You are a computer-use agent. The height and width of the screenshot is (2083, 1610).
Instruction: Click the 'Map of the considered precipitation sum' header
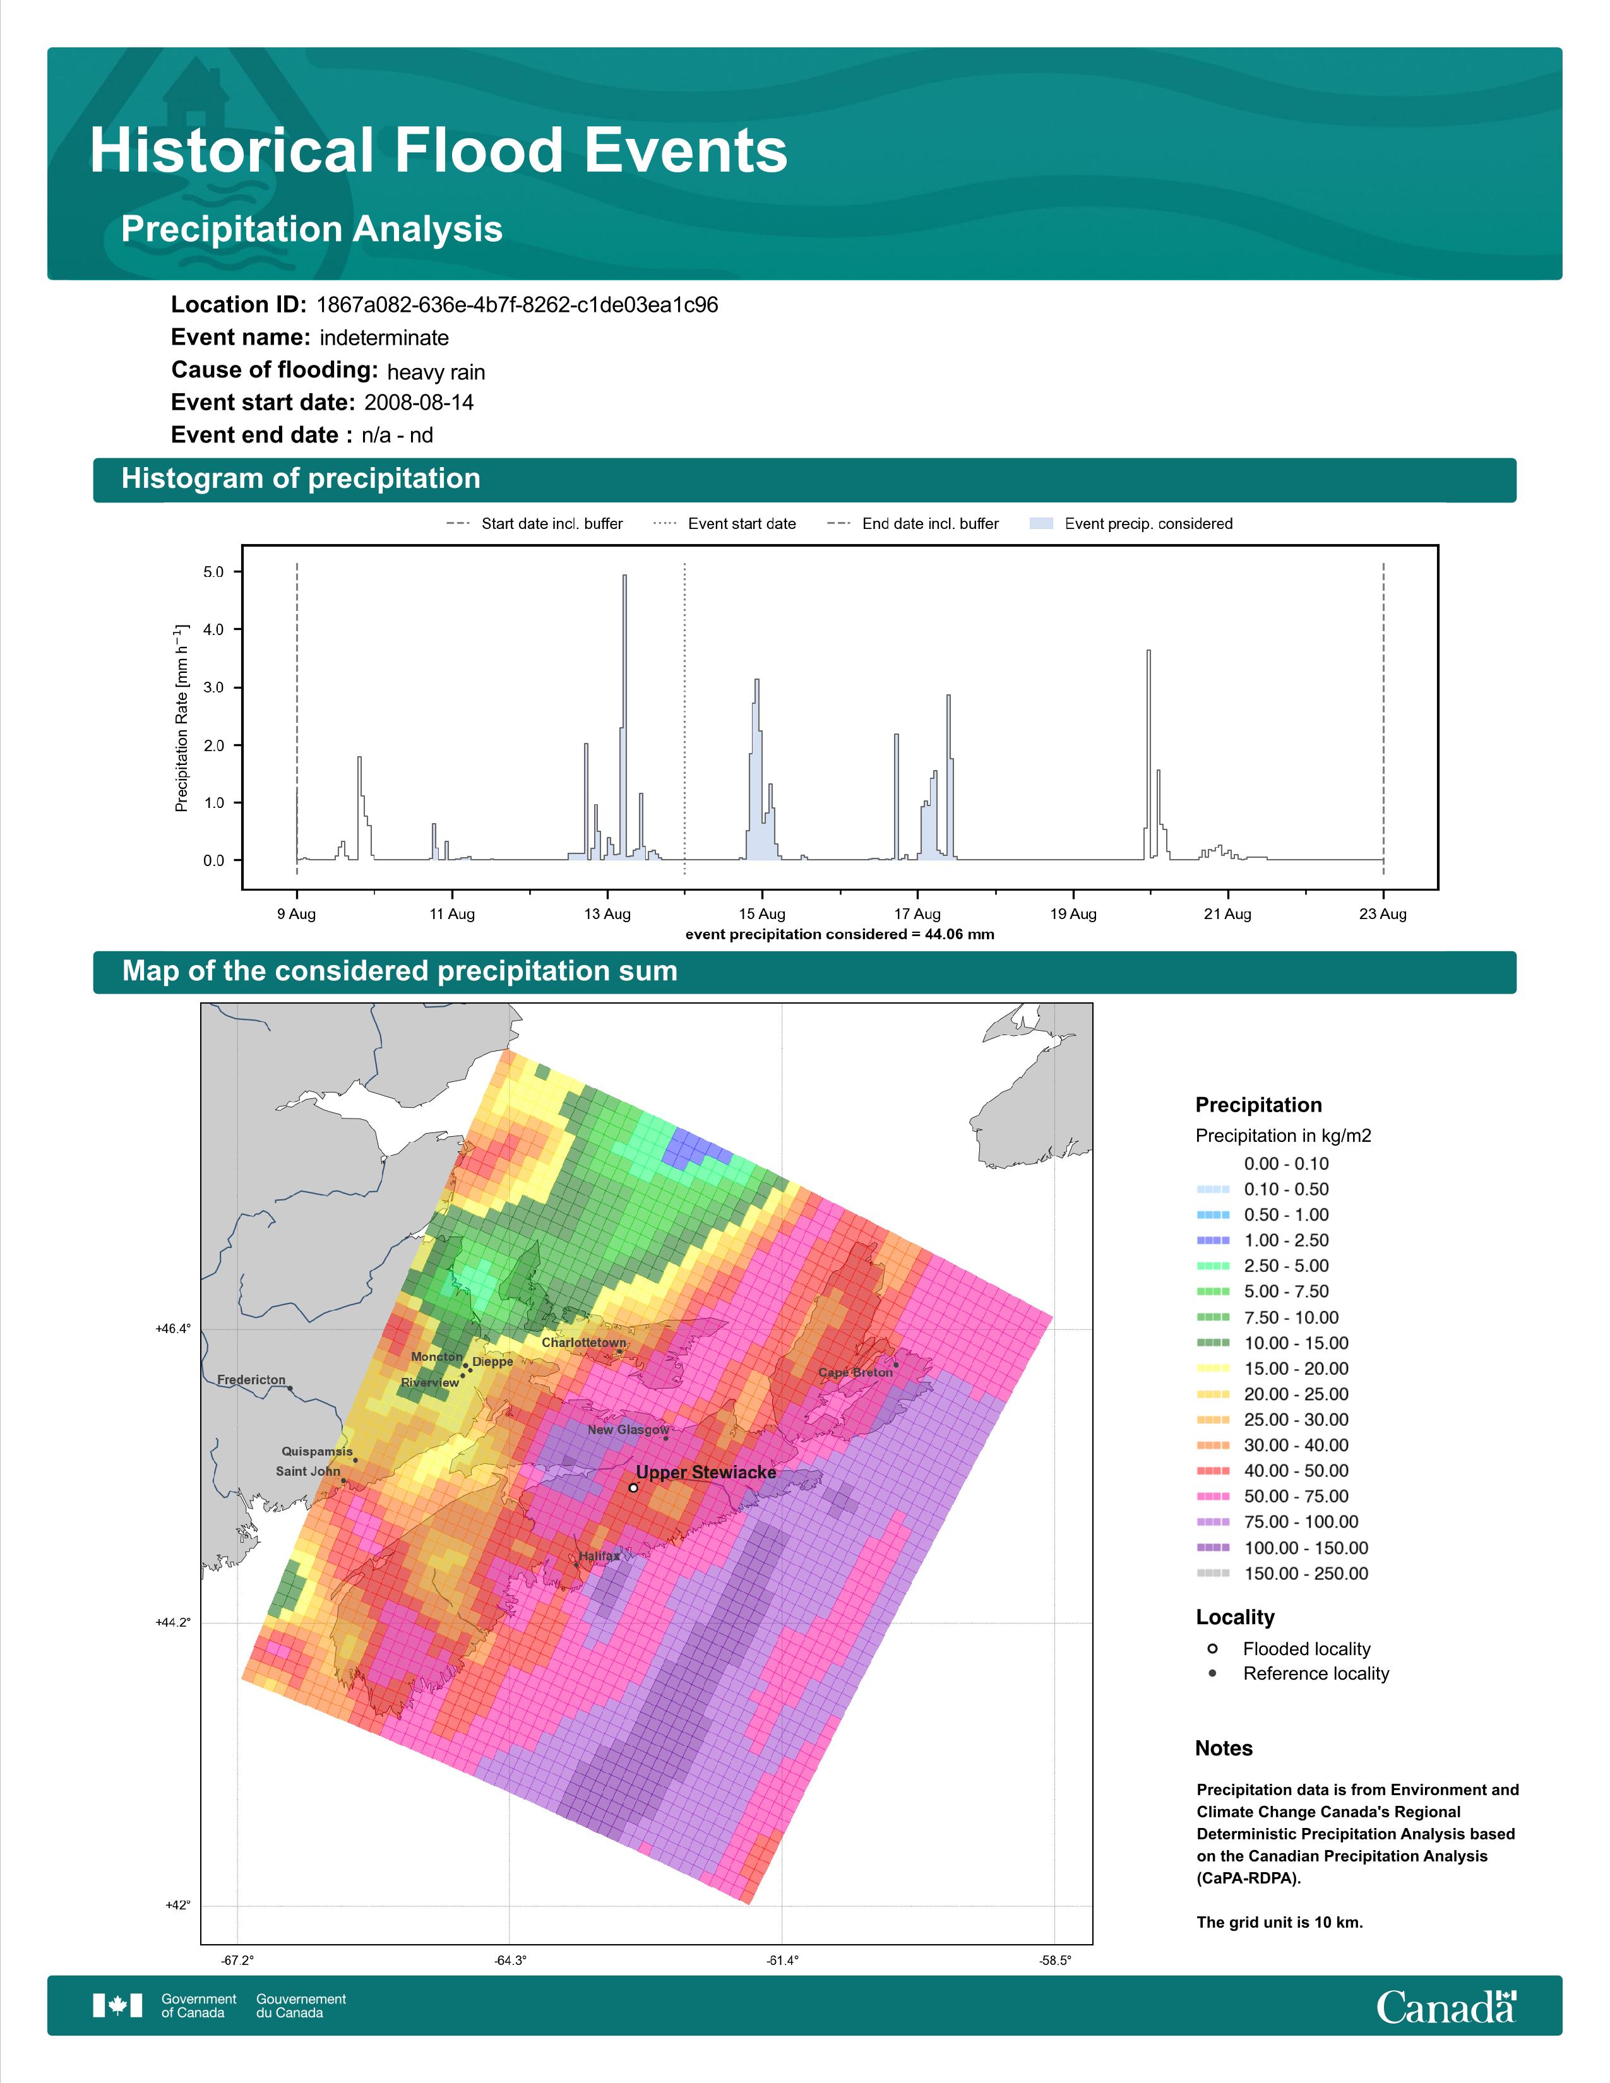[x=400, y=971]
